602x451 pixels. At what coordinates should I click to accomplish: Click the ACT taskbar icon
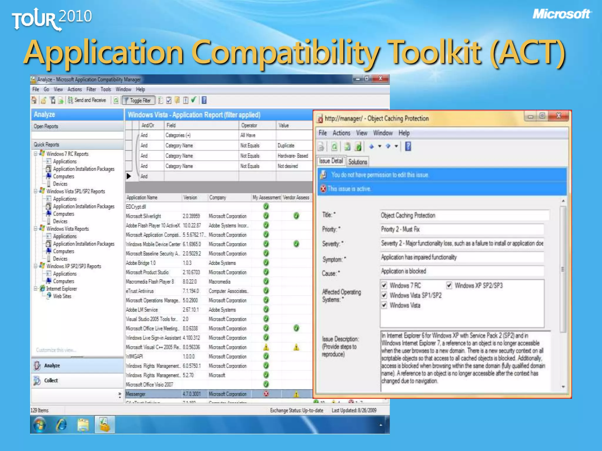pyautogui.click(x=105, y=425)
